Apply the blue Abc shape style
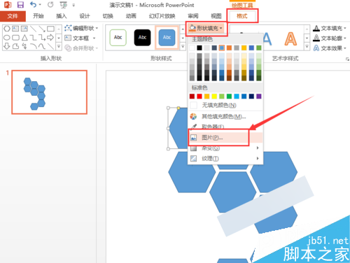Viewport: 350px width, 263px height. pyautogui.click(x=167, y=38)
